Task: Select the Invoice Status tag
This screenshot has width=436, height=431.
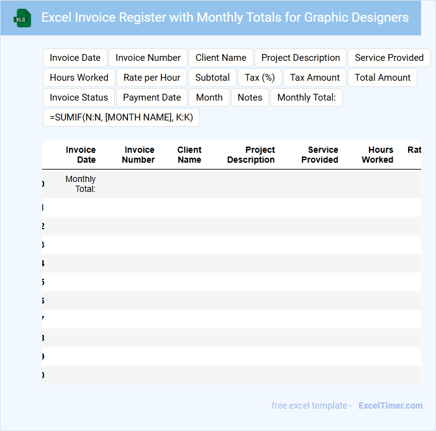Action: click(79, 98)
